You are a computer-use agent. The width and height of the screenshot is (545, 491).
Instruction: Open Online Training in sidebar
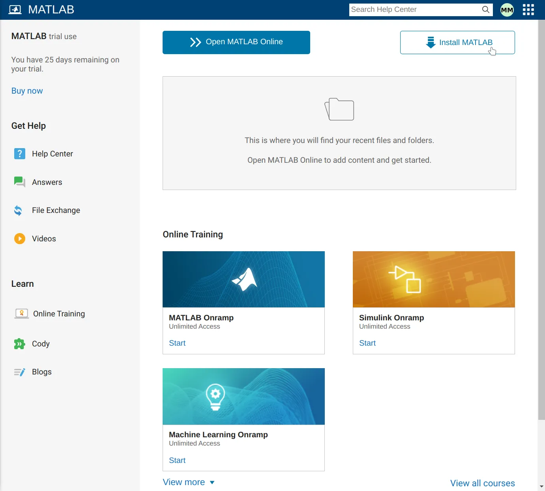coord(59,314)
